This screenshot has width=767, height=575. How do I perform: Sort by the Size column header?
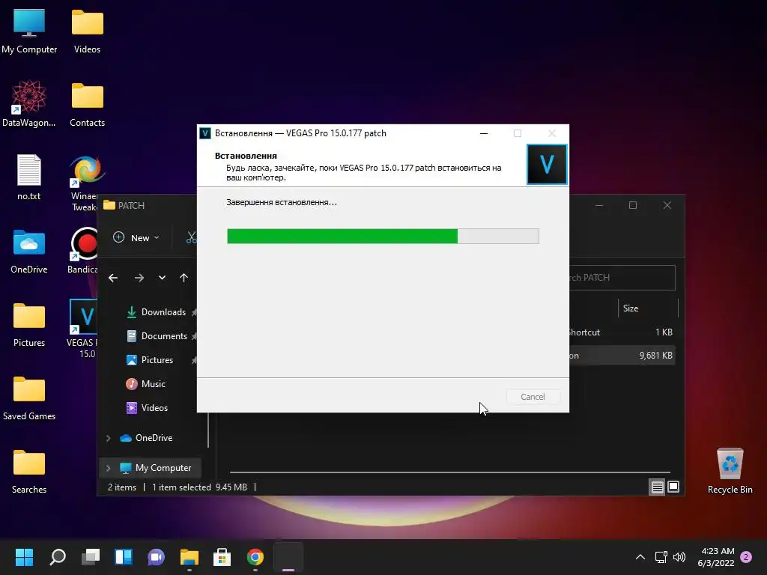(x=648, y=308)
